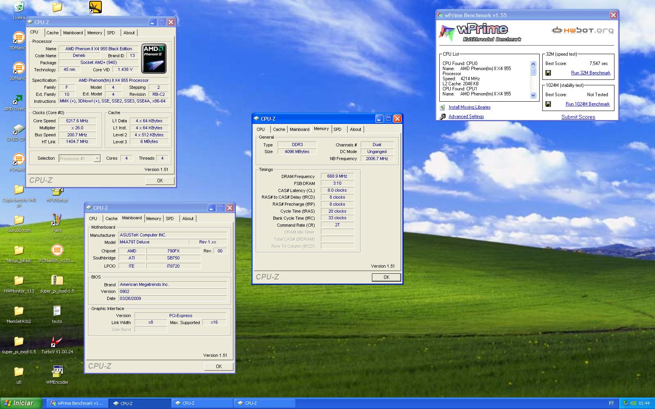Click OK in the CPU-Z CPU window
This screenshot has height=409, width=655.
[x=160, y=181]
